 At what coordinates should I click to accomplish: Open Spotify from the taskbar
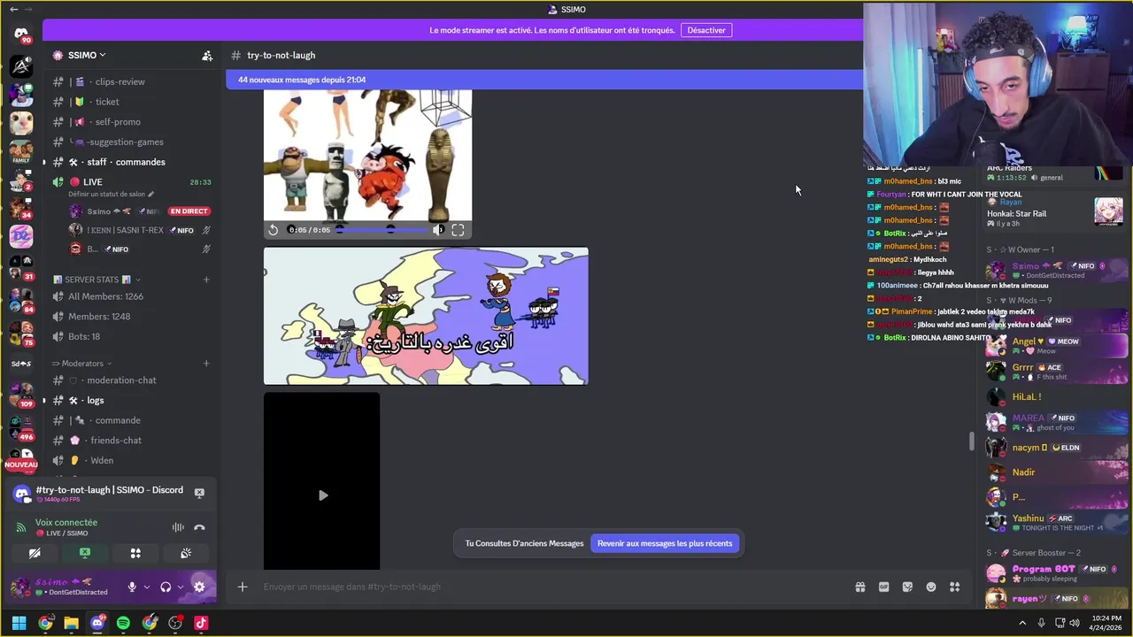point(123,623)
